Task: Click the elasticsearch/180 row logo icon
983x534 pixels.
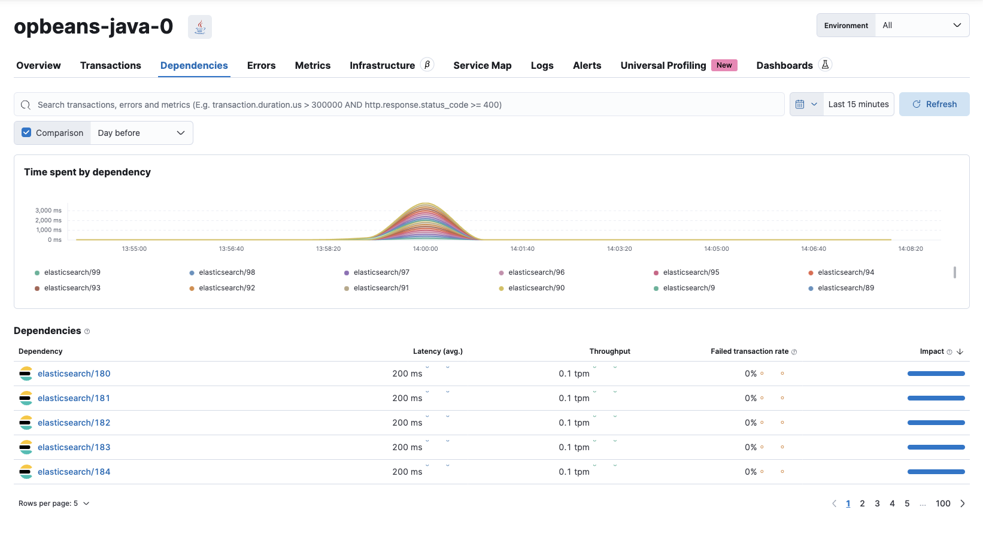Action: [26, 374]
